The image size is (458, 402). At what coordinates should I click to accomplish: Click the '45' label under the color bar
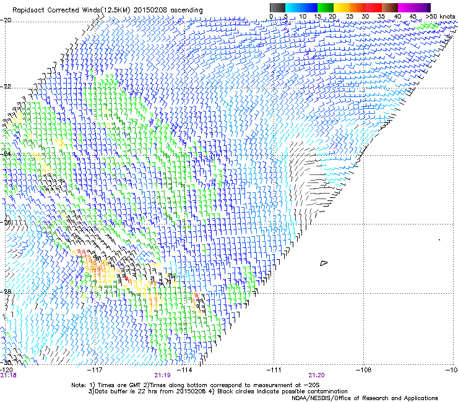[413, 17]
